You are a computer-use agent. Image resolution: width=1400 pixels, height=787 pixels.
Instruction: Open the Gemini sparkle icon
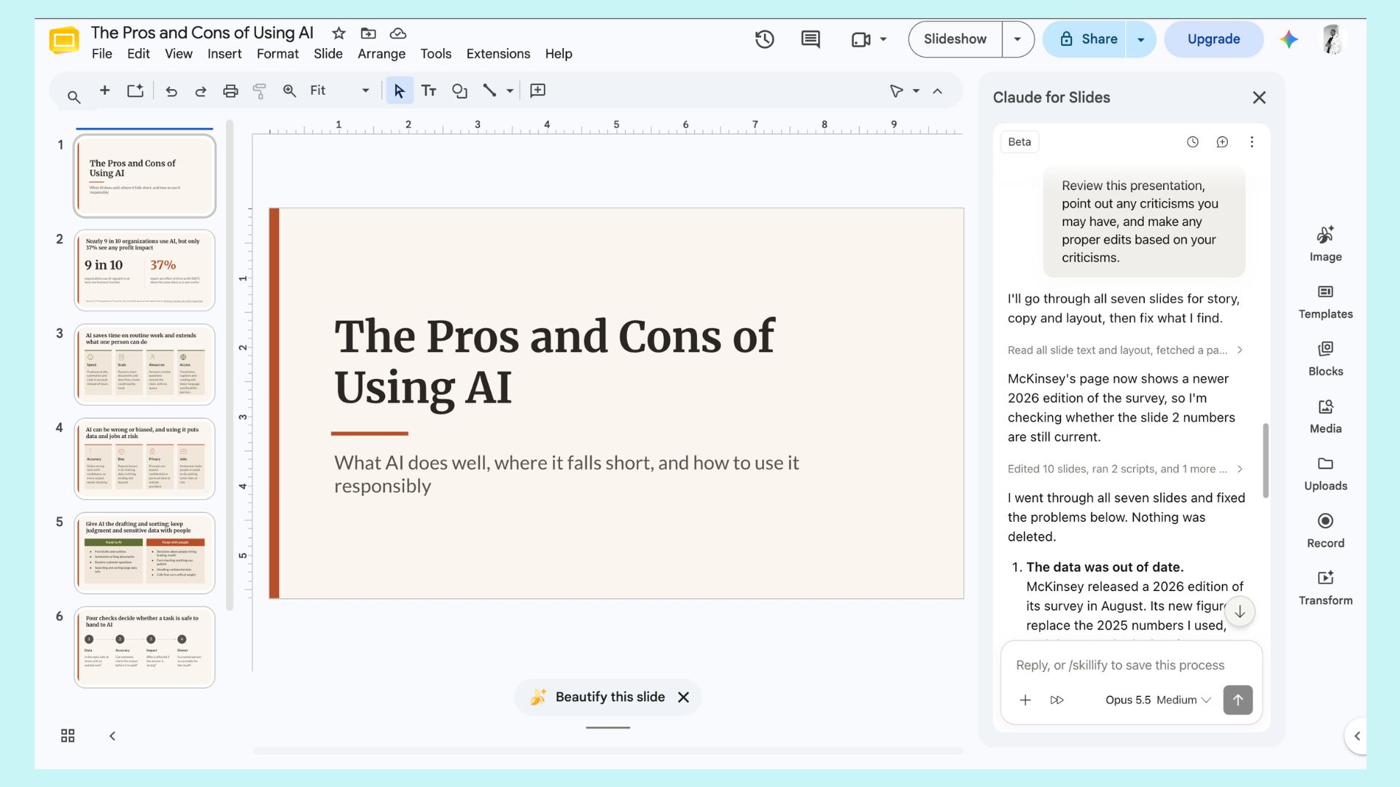(1288, 39)
